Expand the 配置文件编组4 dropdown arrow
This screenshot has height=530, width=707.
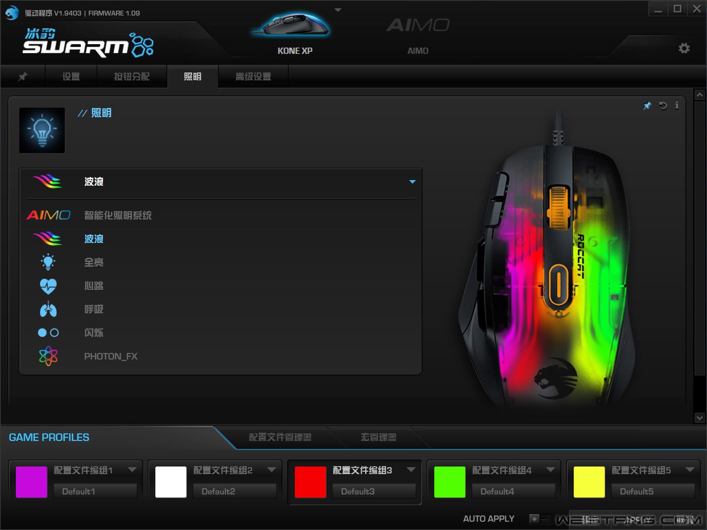point(550,469)
